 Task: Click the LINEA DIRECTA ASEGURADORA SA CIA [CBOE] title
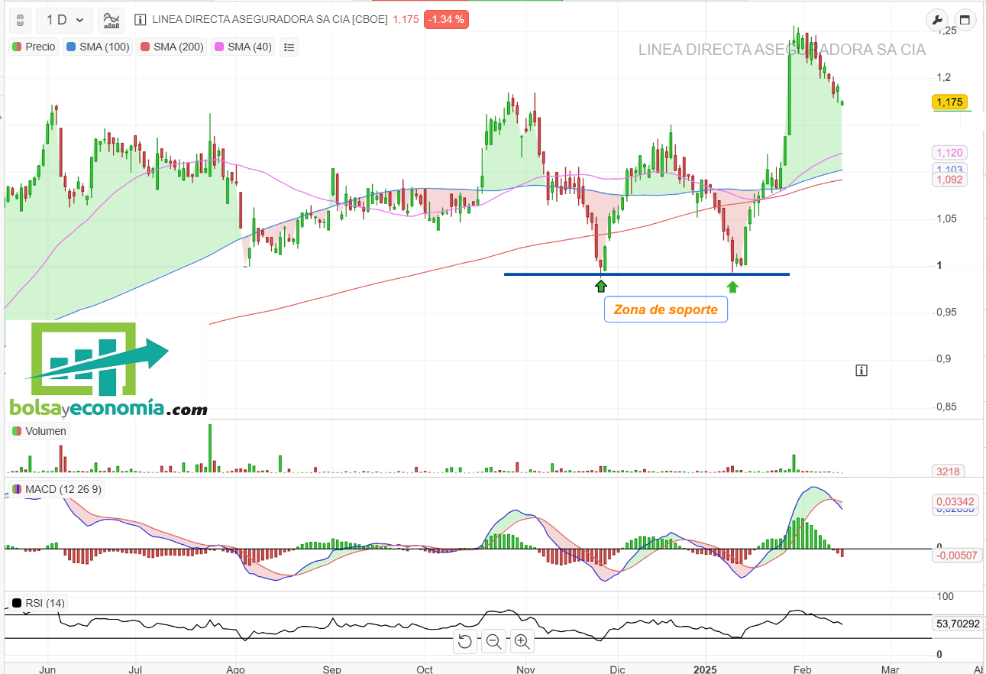pyautogui.click(x=270, y=20)
